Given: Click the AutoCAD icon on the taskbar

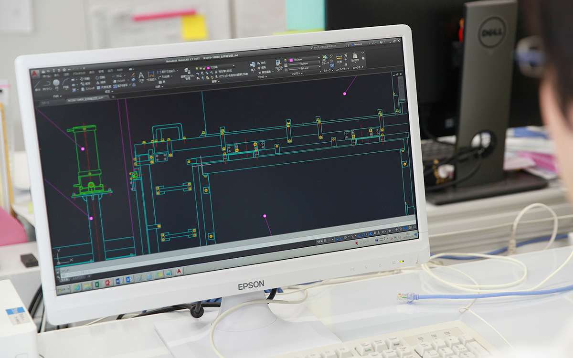Looking at the screenshot, I should click(179, 272).
